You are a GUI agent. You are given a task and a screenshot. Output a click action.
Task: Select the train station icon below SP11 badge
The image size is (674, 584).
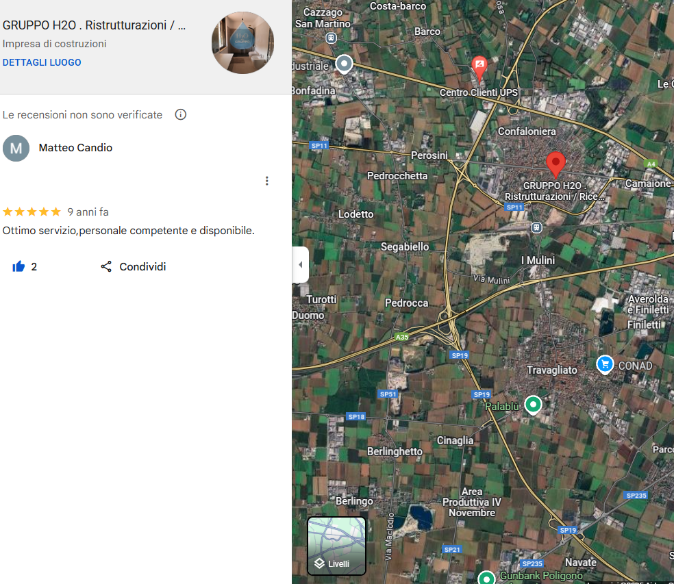(536, 227)
